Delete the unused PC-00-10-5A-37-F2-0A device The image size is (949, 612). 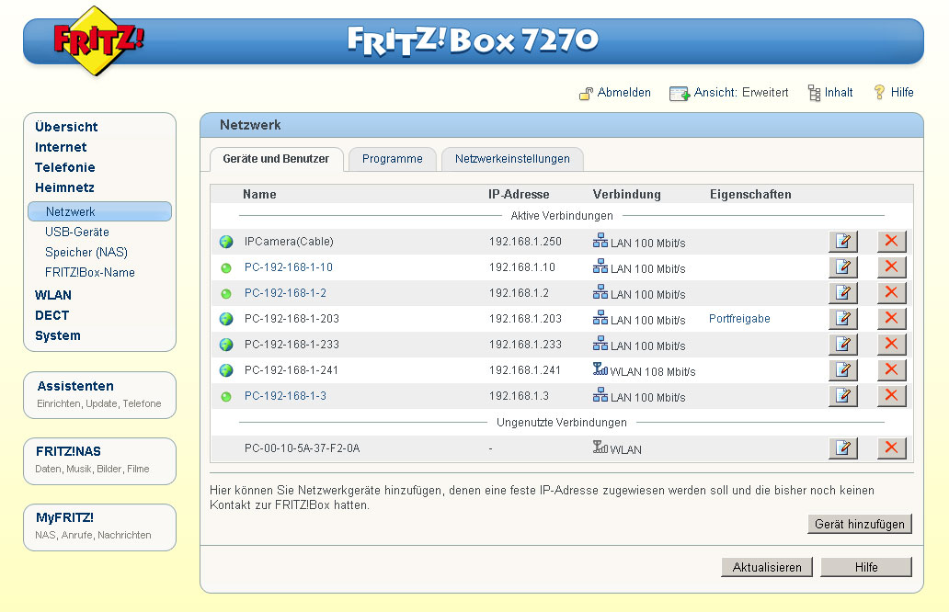coord(891,448)
